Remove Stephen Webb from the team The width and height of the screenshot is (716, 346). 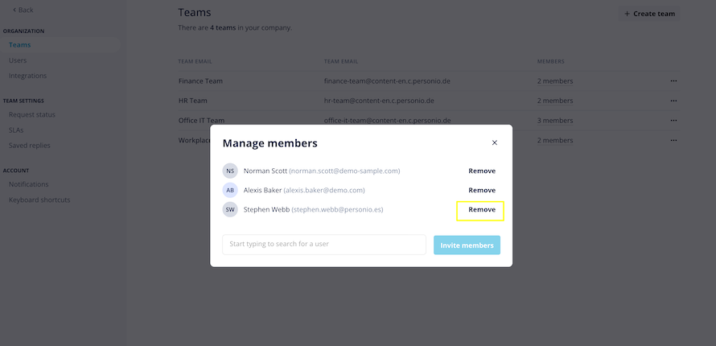tap(482, 209)
